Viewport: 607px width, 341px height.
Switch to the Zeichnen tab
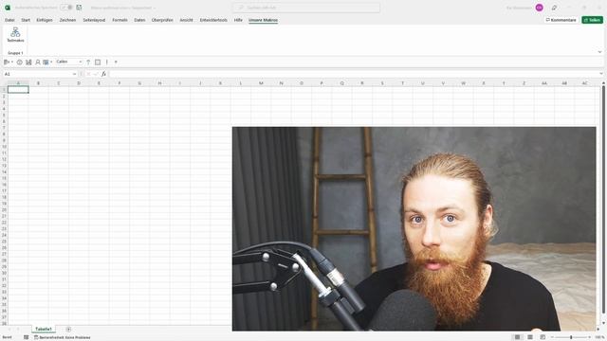(x=67, y=20)
